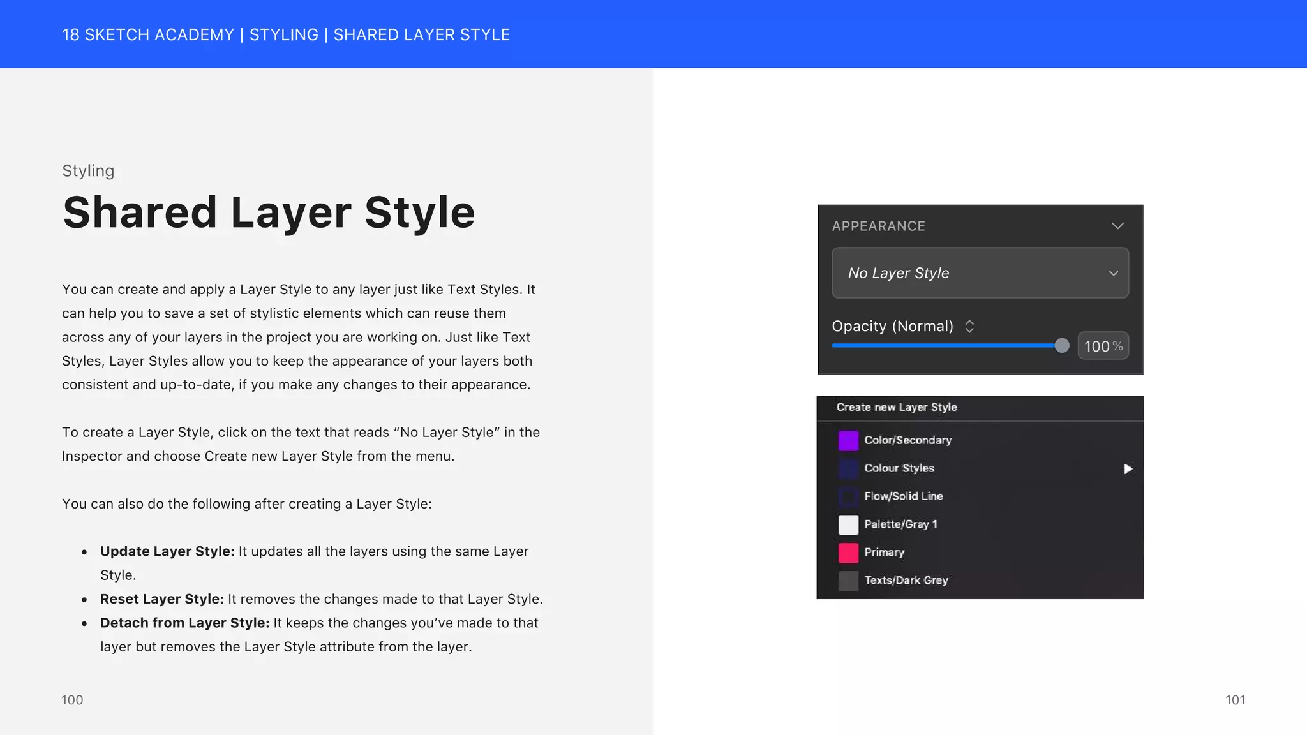Select the Colour Styles menu entry

[x=980, y=468]
